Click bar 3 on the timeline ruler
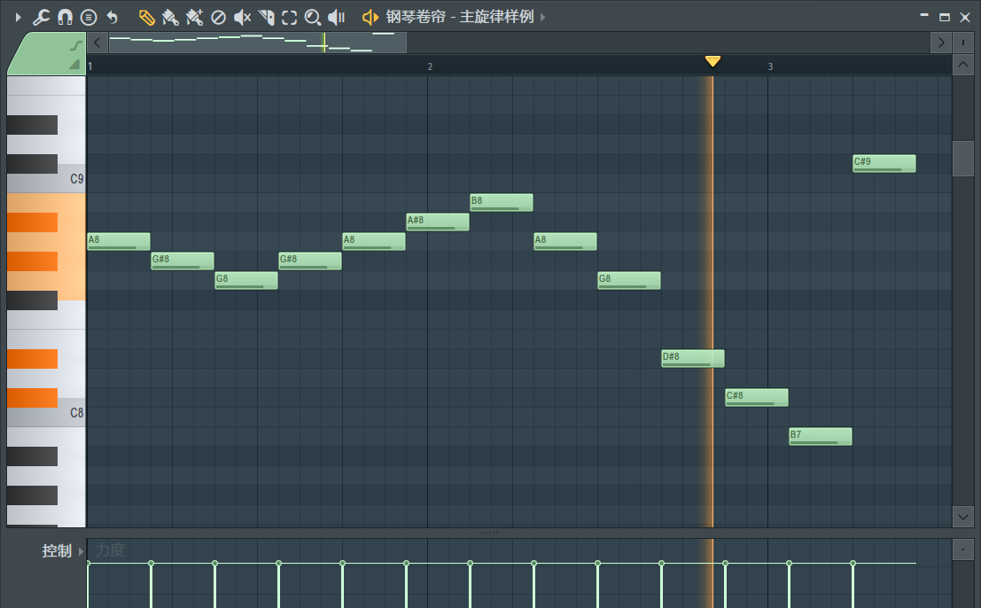 click(770, 66)
